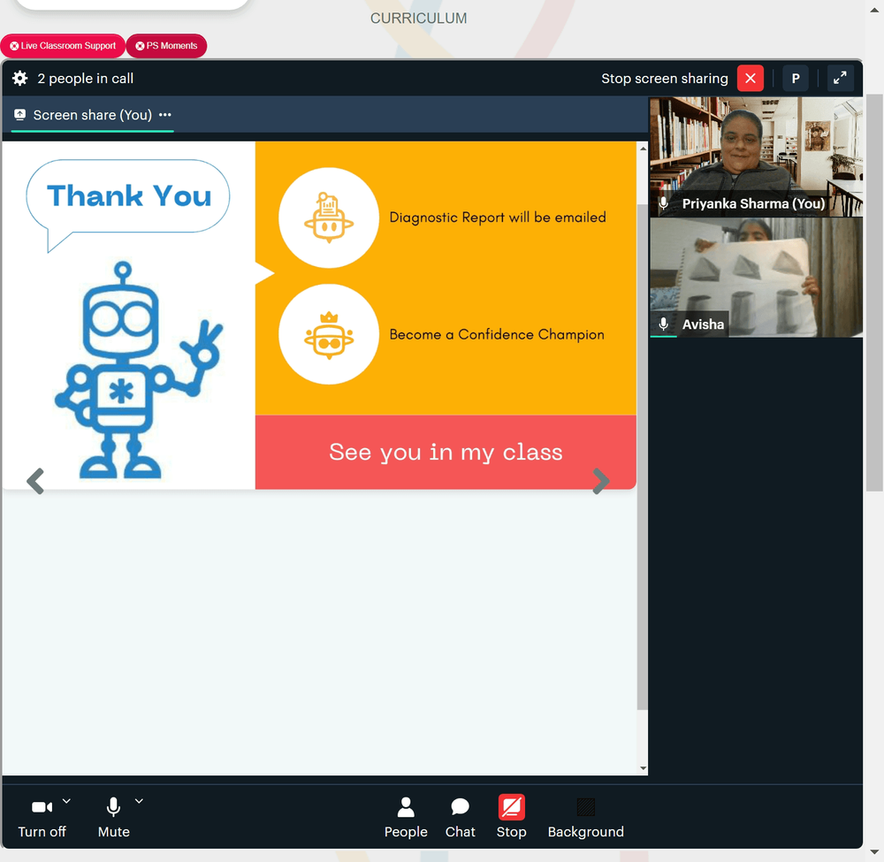The width and height of the screenshot is (884, 862).
Task: Select Priyanka Sharma video tile
Action: click(x=756, y=156)
